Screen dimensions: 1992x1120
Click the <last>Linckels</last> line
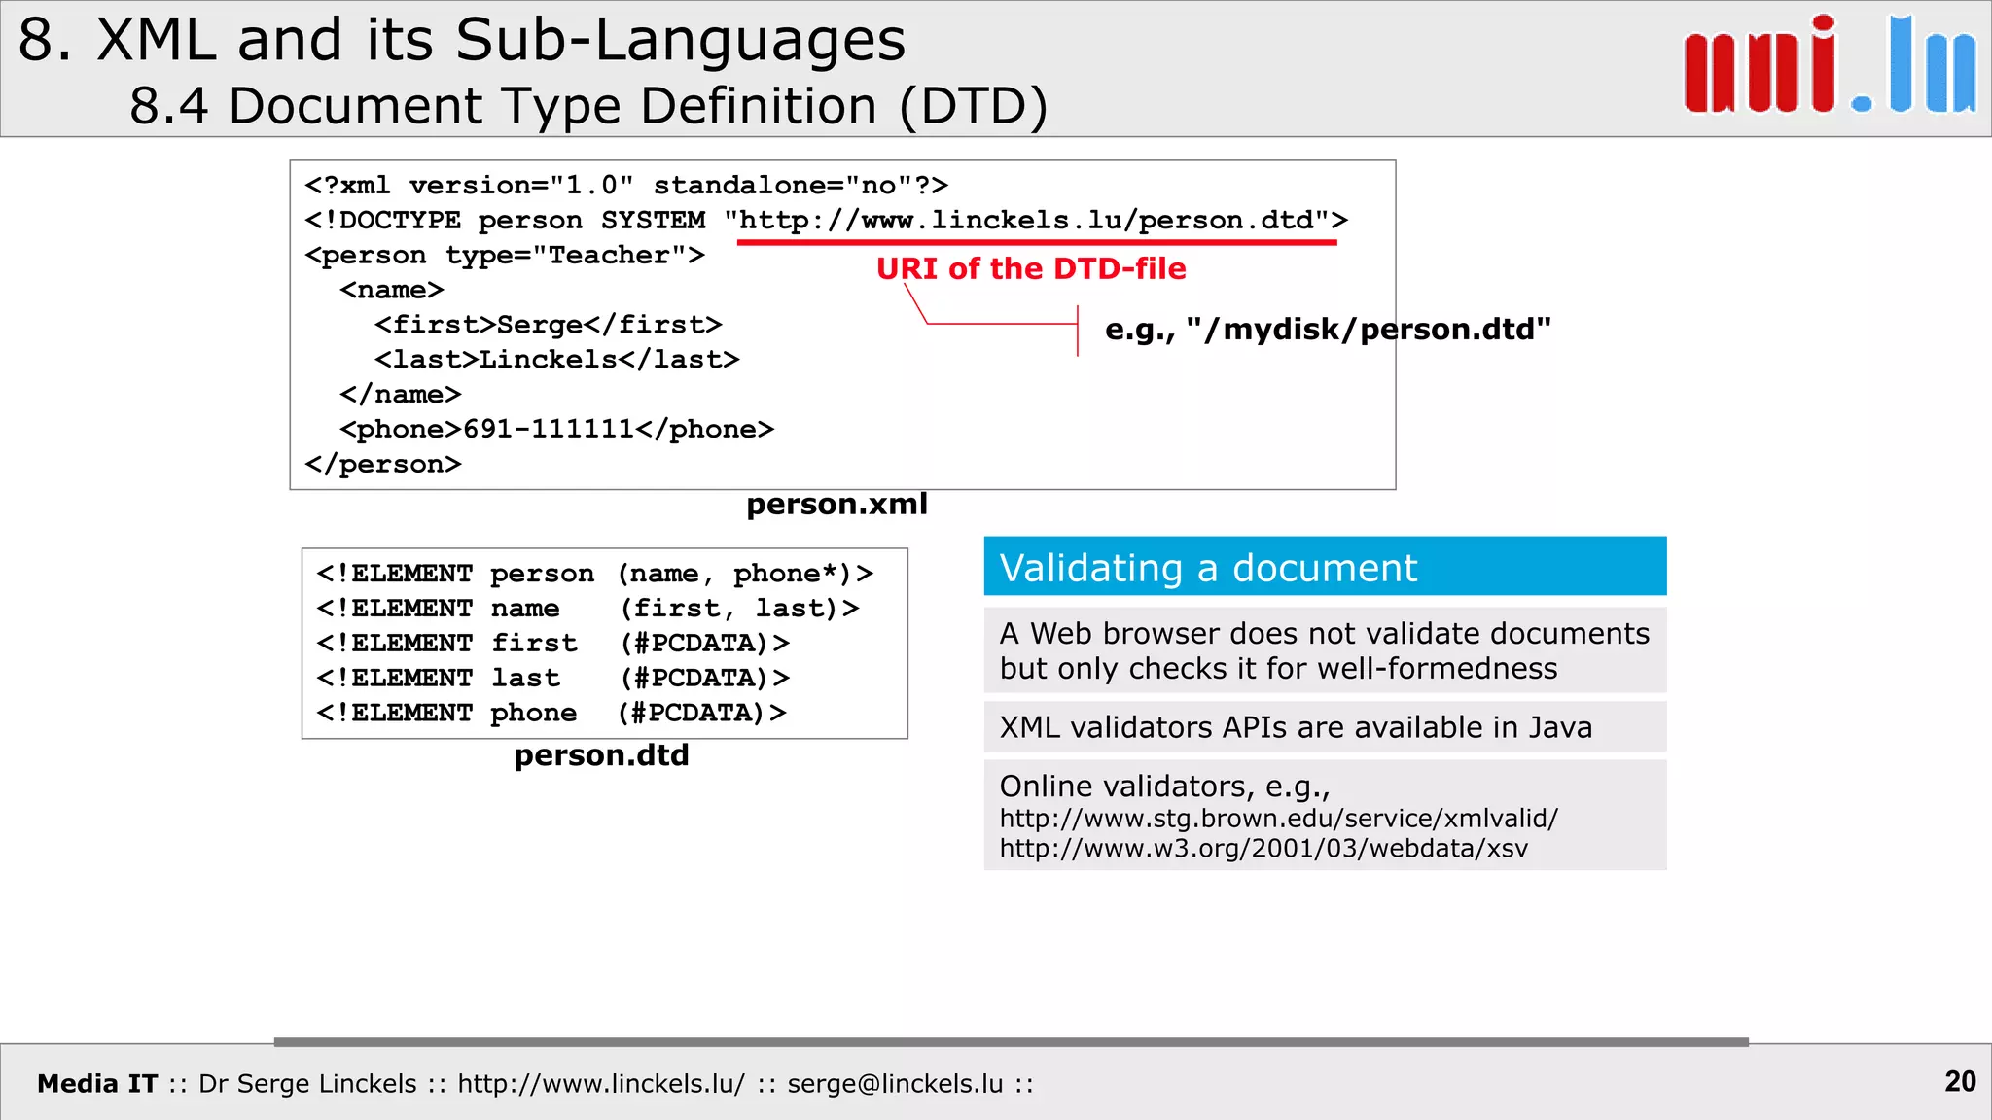tap(557, 360)
